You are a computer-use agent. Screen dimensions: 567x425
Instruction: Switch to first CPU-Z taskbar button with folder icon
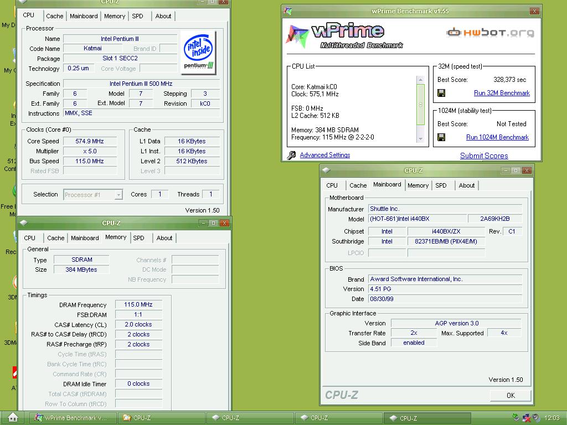(162, 418)
